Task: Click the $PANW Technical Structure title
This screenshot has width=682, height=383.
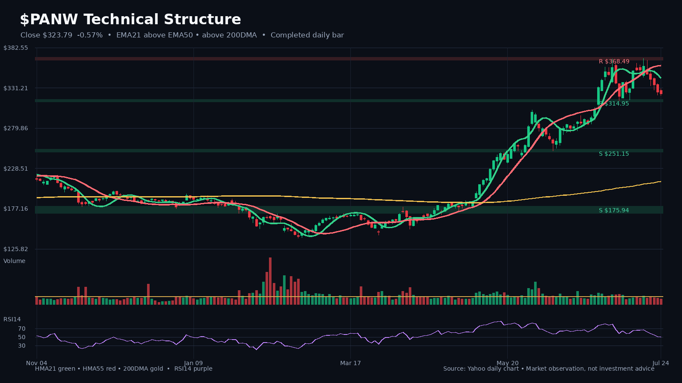Action: coord(130,20)
